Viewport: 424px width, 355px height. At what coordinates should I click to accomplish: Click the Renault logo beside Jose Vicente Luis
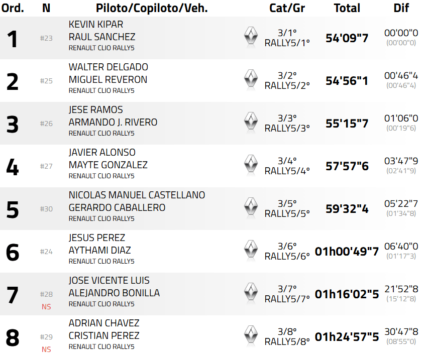[251, 293]
